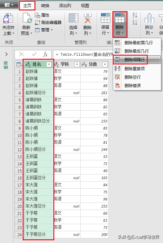Click the 数学 cell in row 14
Screen dimensions: 163x243
pyautogui.click(x=67, y=164)
